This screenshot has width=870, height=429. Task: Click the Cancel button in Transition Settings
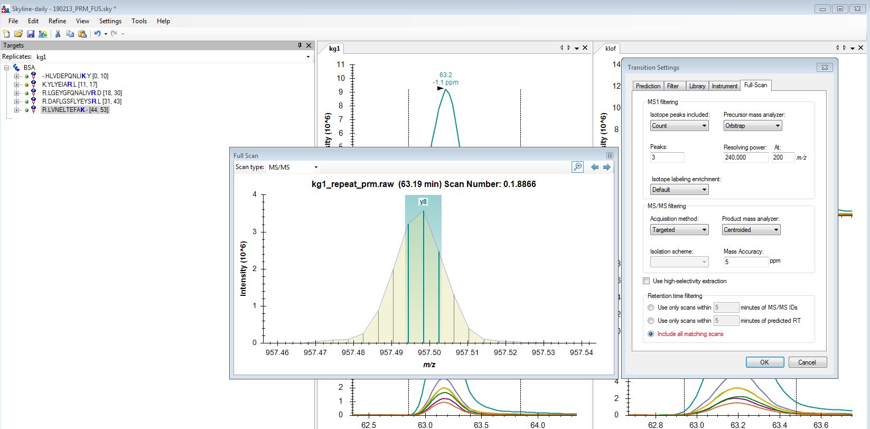pos(807,362)
